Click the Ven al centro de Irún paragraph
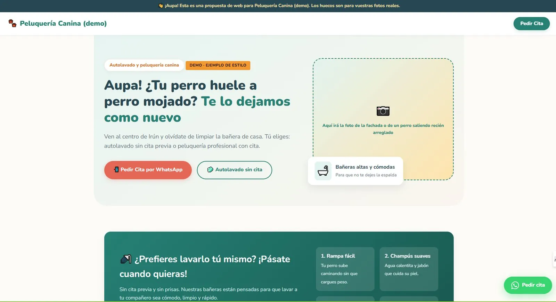This screenshot has width=556, height=302. tap(197, 141)
